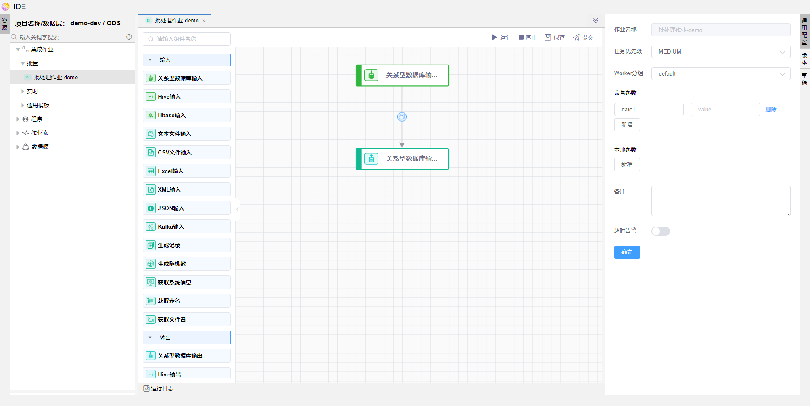Switch to the 草稿 side tab
Viewport: 810px width, 406px height.
click(x=804, y=79)
